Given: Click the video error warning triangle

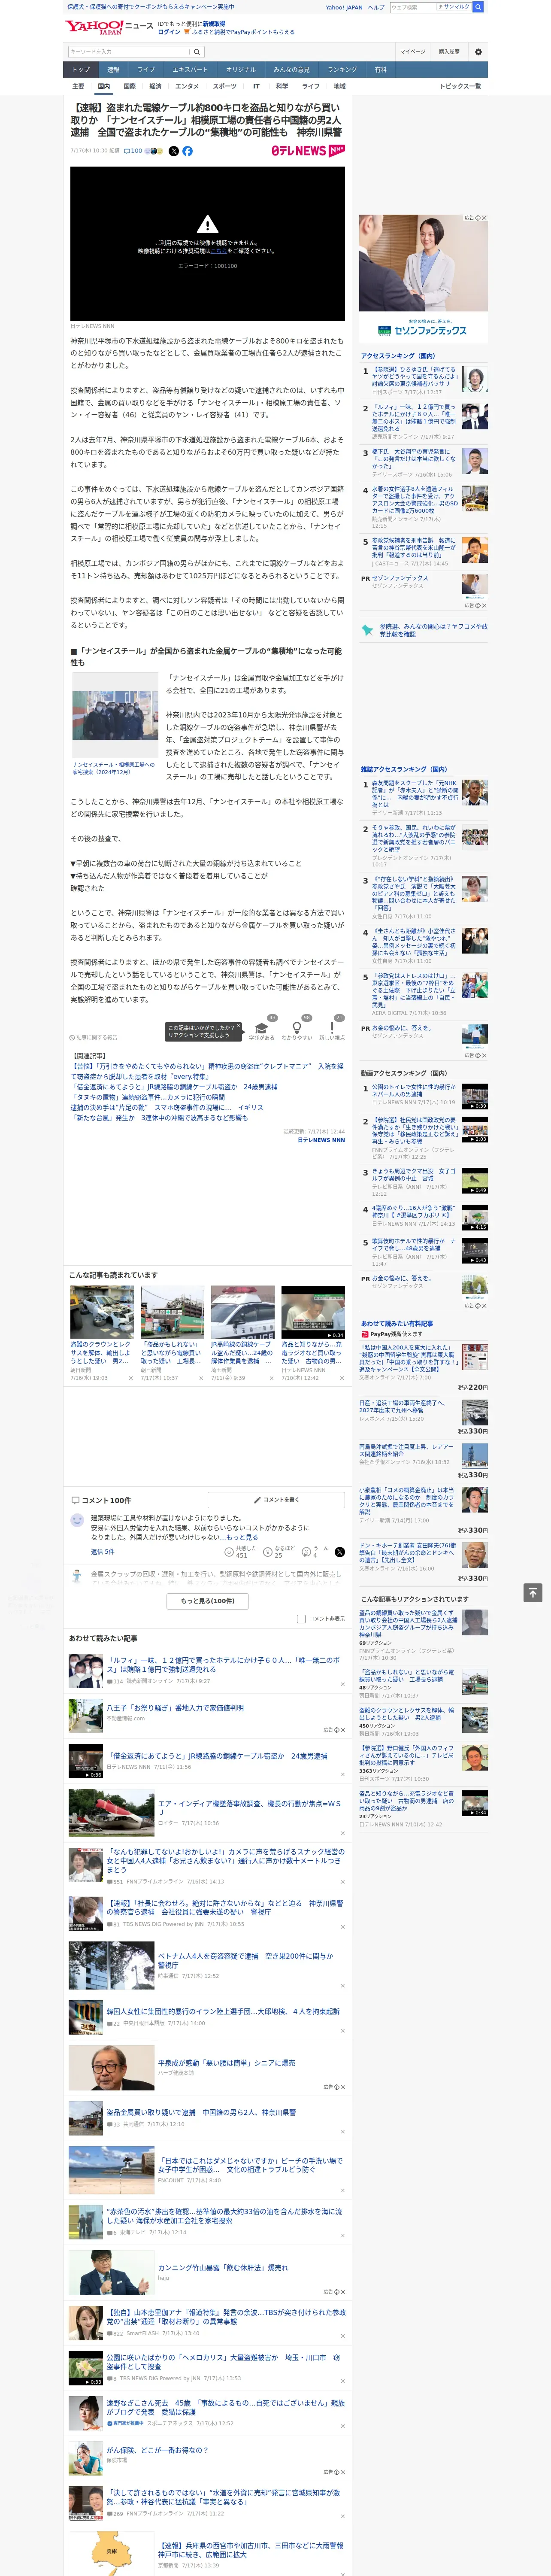Looking at the screenshot, I should tap(207, 225).
